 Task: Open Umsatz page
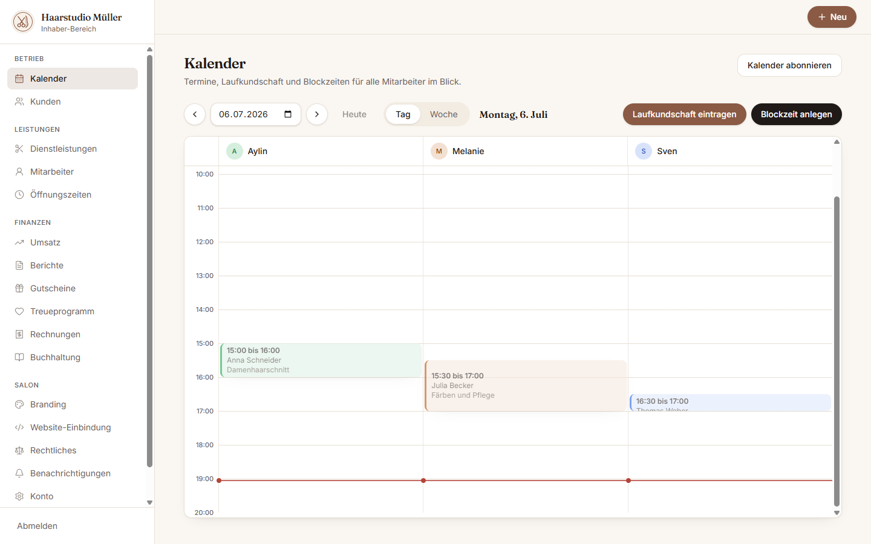tap(73, 242)
